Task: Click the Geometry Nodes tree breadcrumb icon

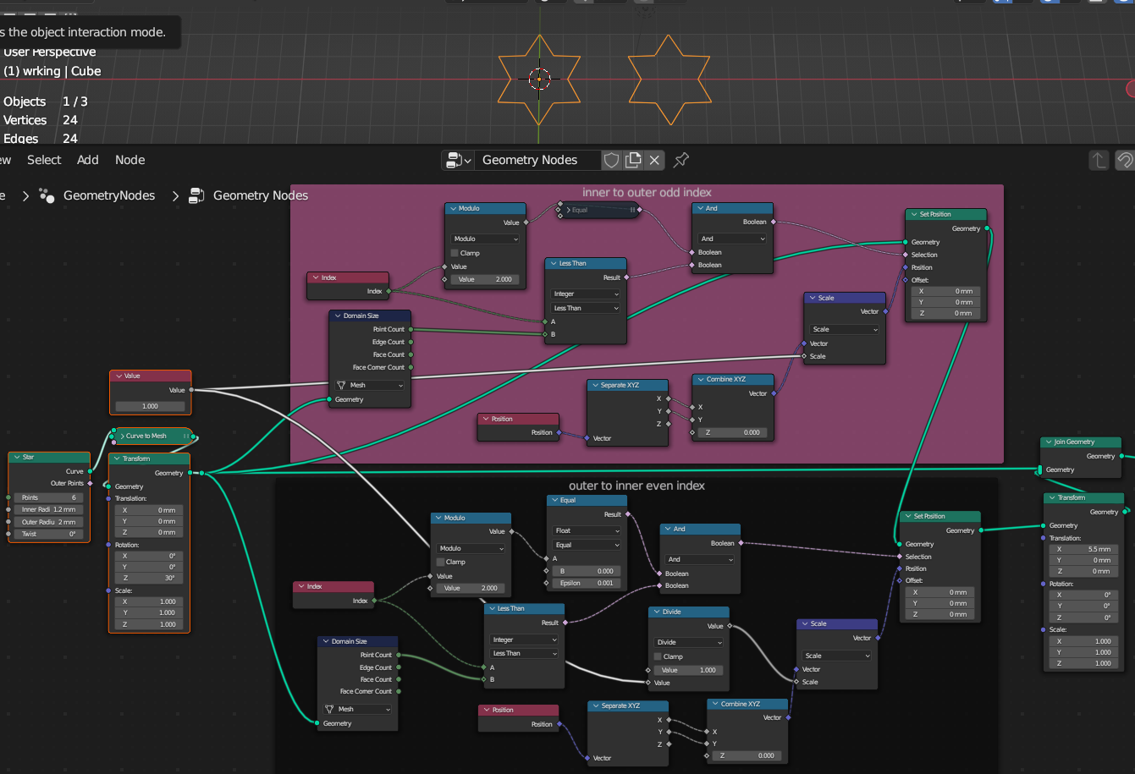Action: (x=196, y=195)
